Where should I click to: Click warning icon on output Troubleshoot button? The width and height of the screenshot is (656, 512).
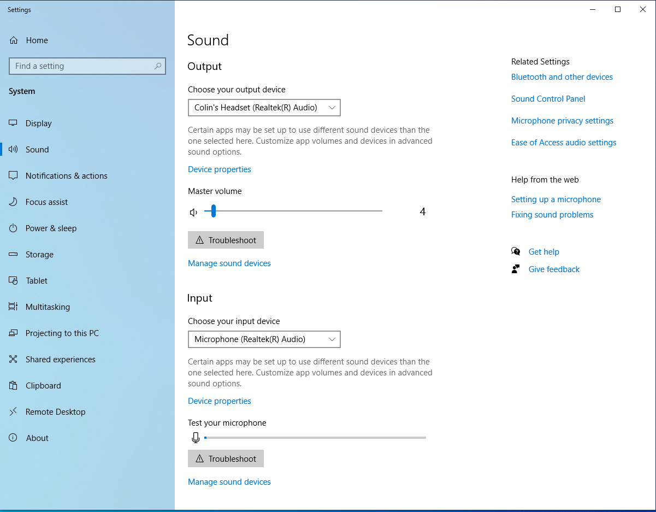click(199, 240)
